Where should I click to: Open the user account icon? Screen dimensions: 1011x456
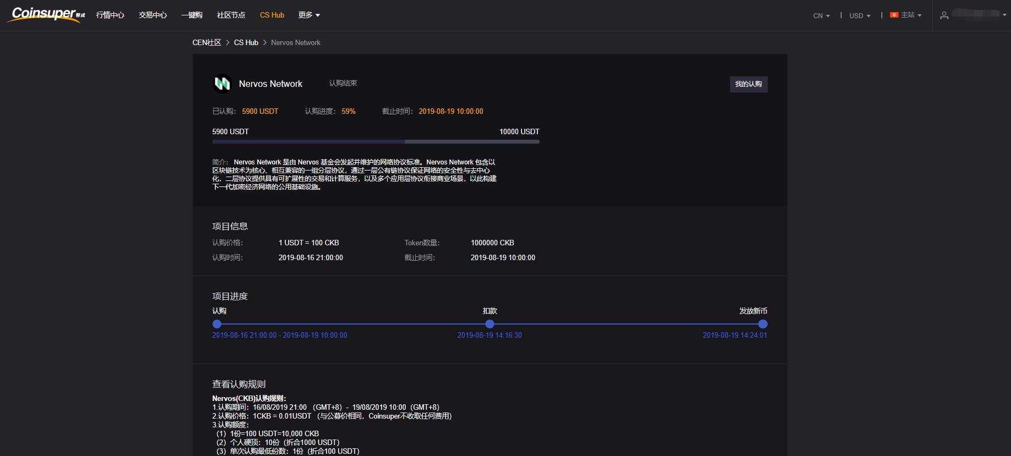point(944,15)
